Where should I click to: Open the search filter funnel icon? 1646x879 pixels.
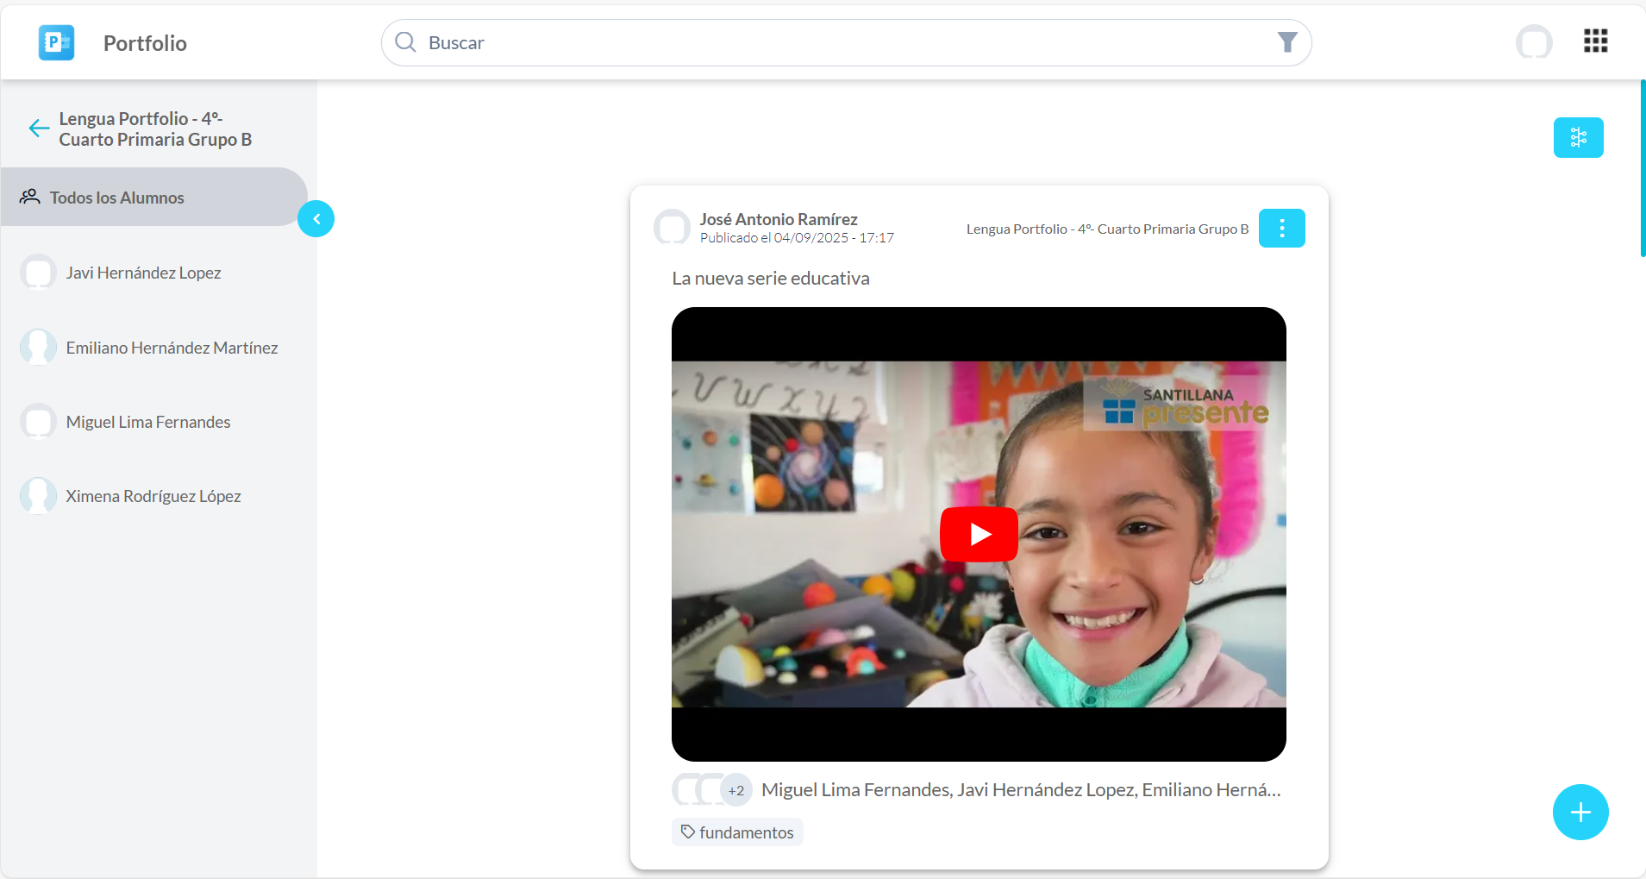(1286, 42)
